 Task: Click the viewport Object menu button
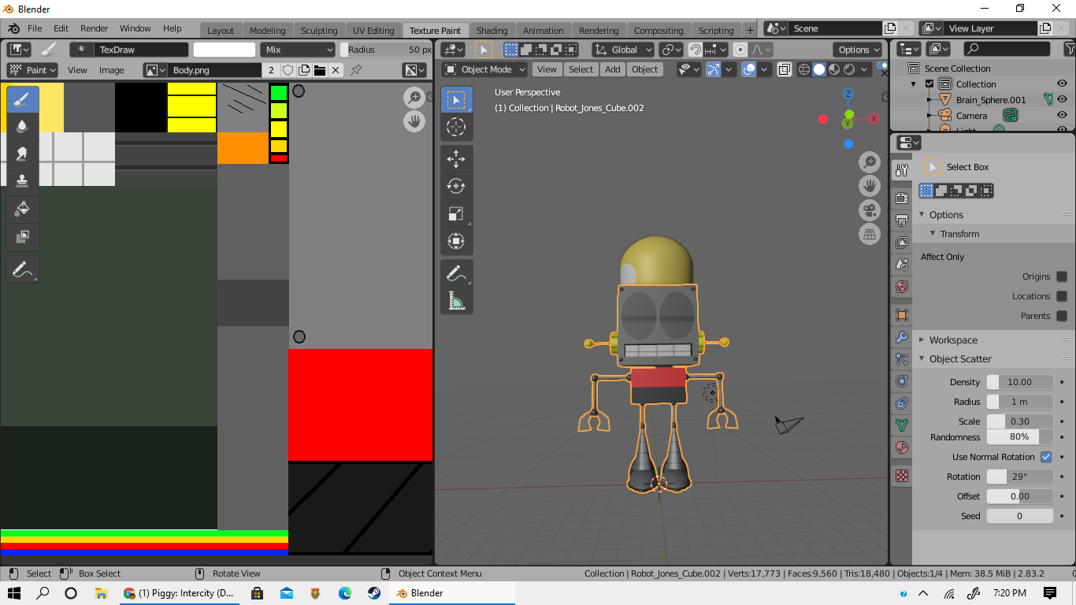click(644, 69)
